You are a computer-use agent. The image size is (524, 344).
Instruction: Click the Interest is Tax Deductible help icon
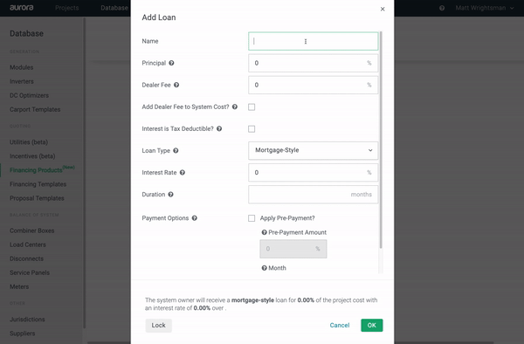(219, 128)
